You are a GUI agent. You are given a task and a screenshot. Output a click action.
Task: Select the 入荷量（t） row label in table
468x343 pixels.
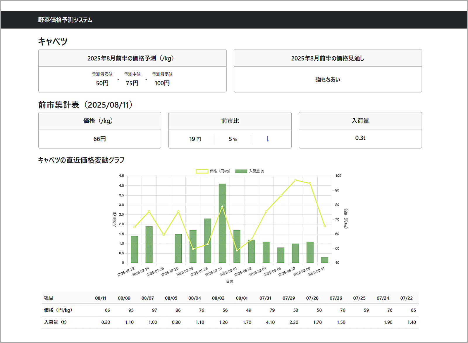point(55,322)
